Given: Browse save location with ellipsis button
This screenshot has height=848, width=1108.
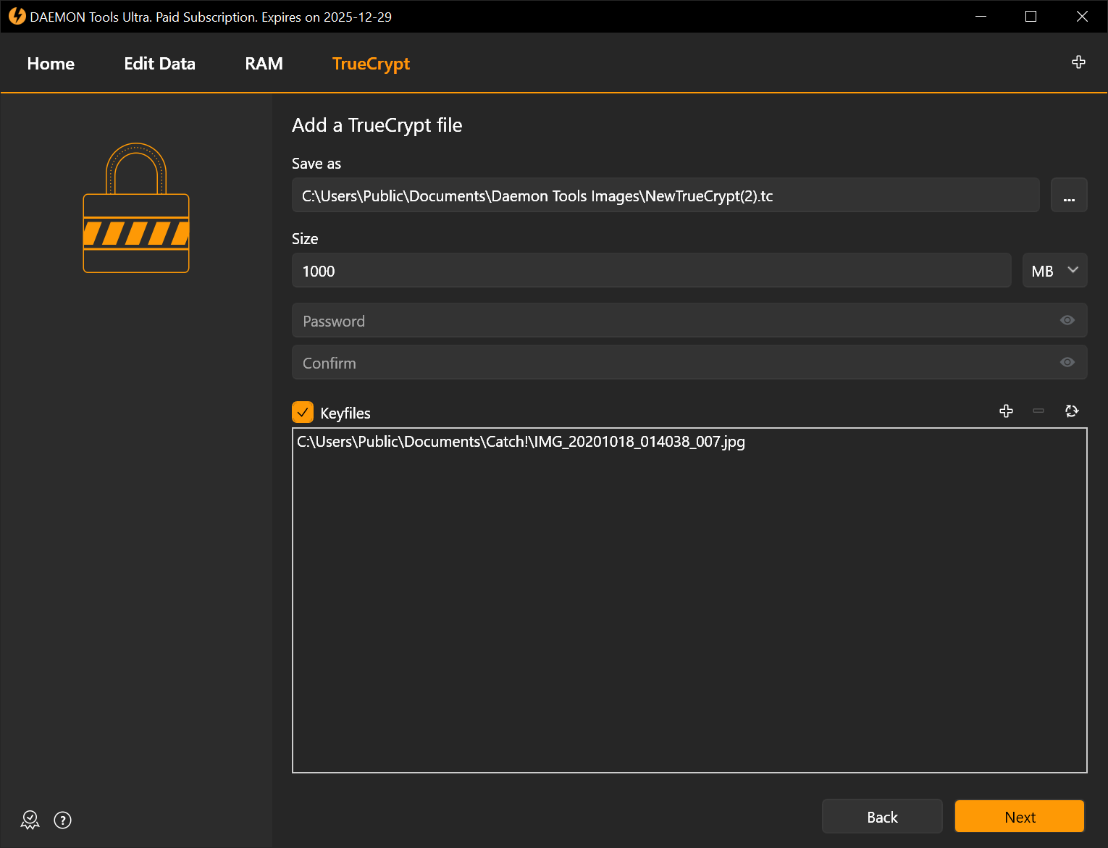Looking at the screenshot, I should [1069, 196].
